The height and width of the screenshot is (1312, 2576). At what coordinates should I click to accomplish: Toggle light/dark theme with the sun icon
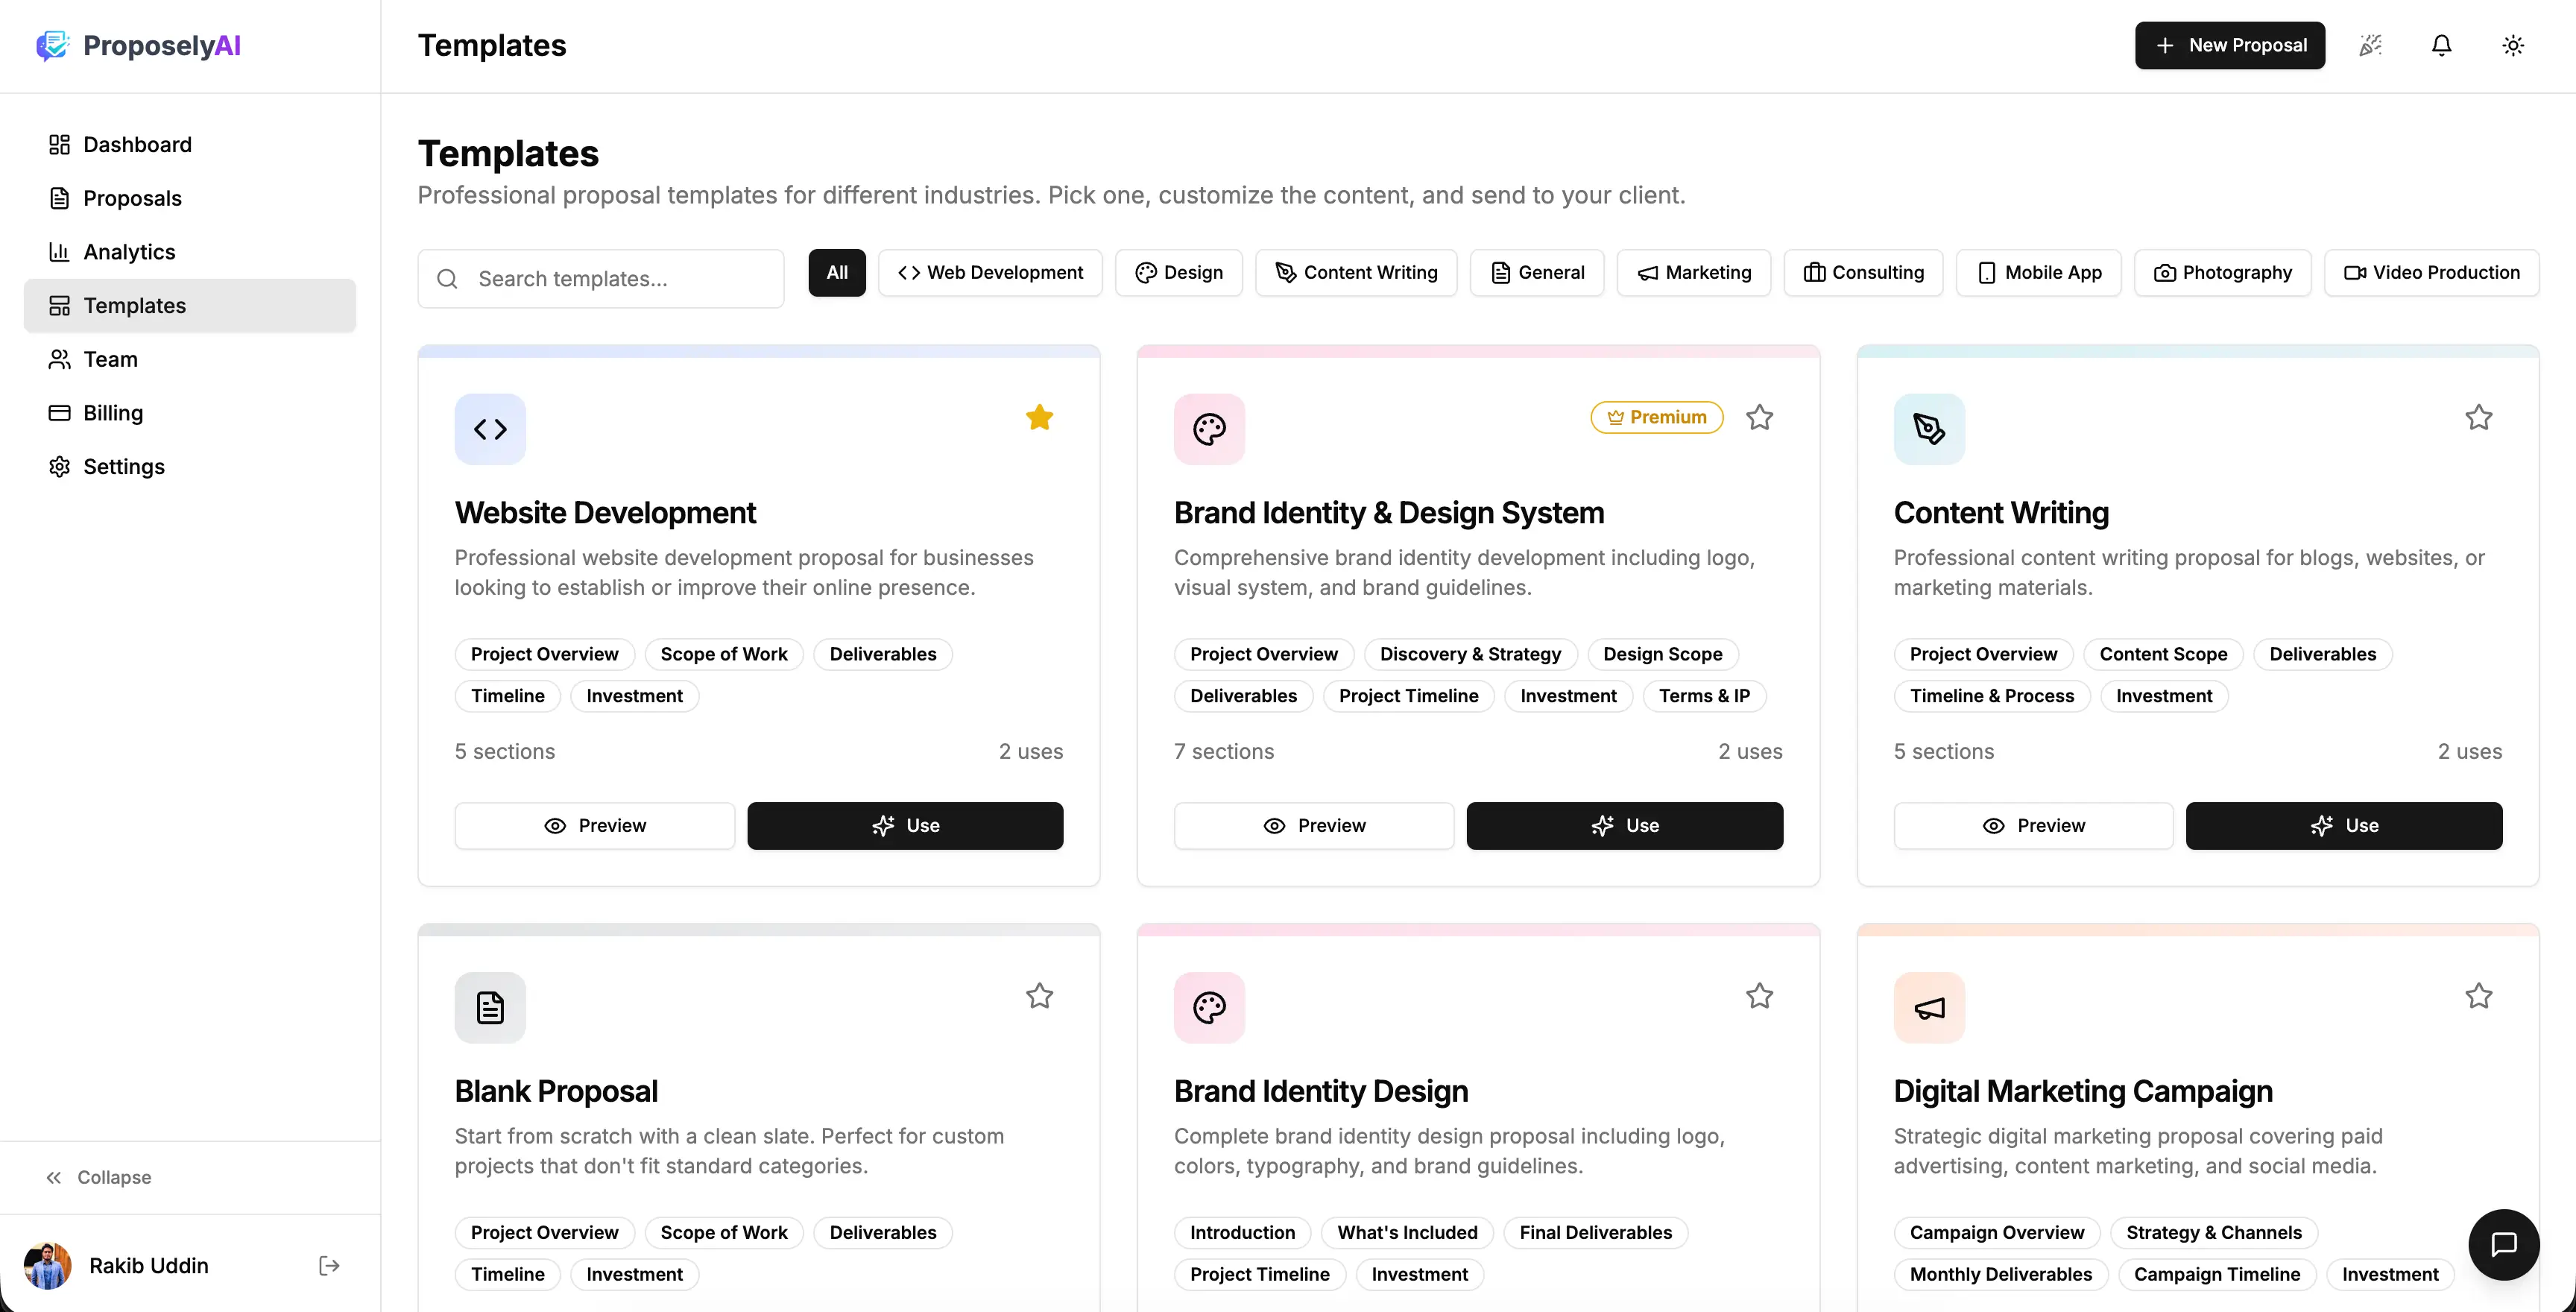click(2514, 45)
